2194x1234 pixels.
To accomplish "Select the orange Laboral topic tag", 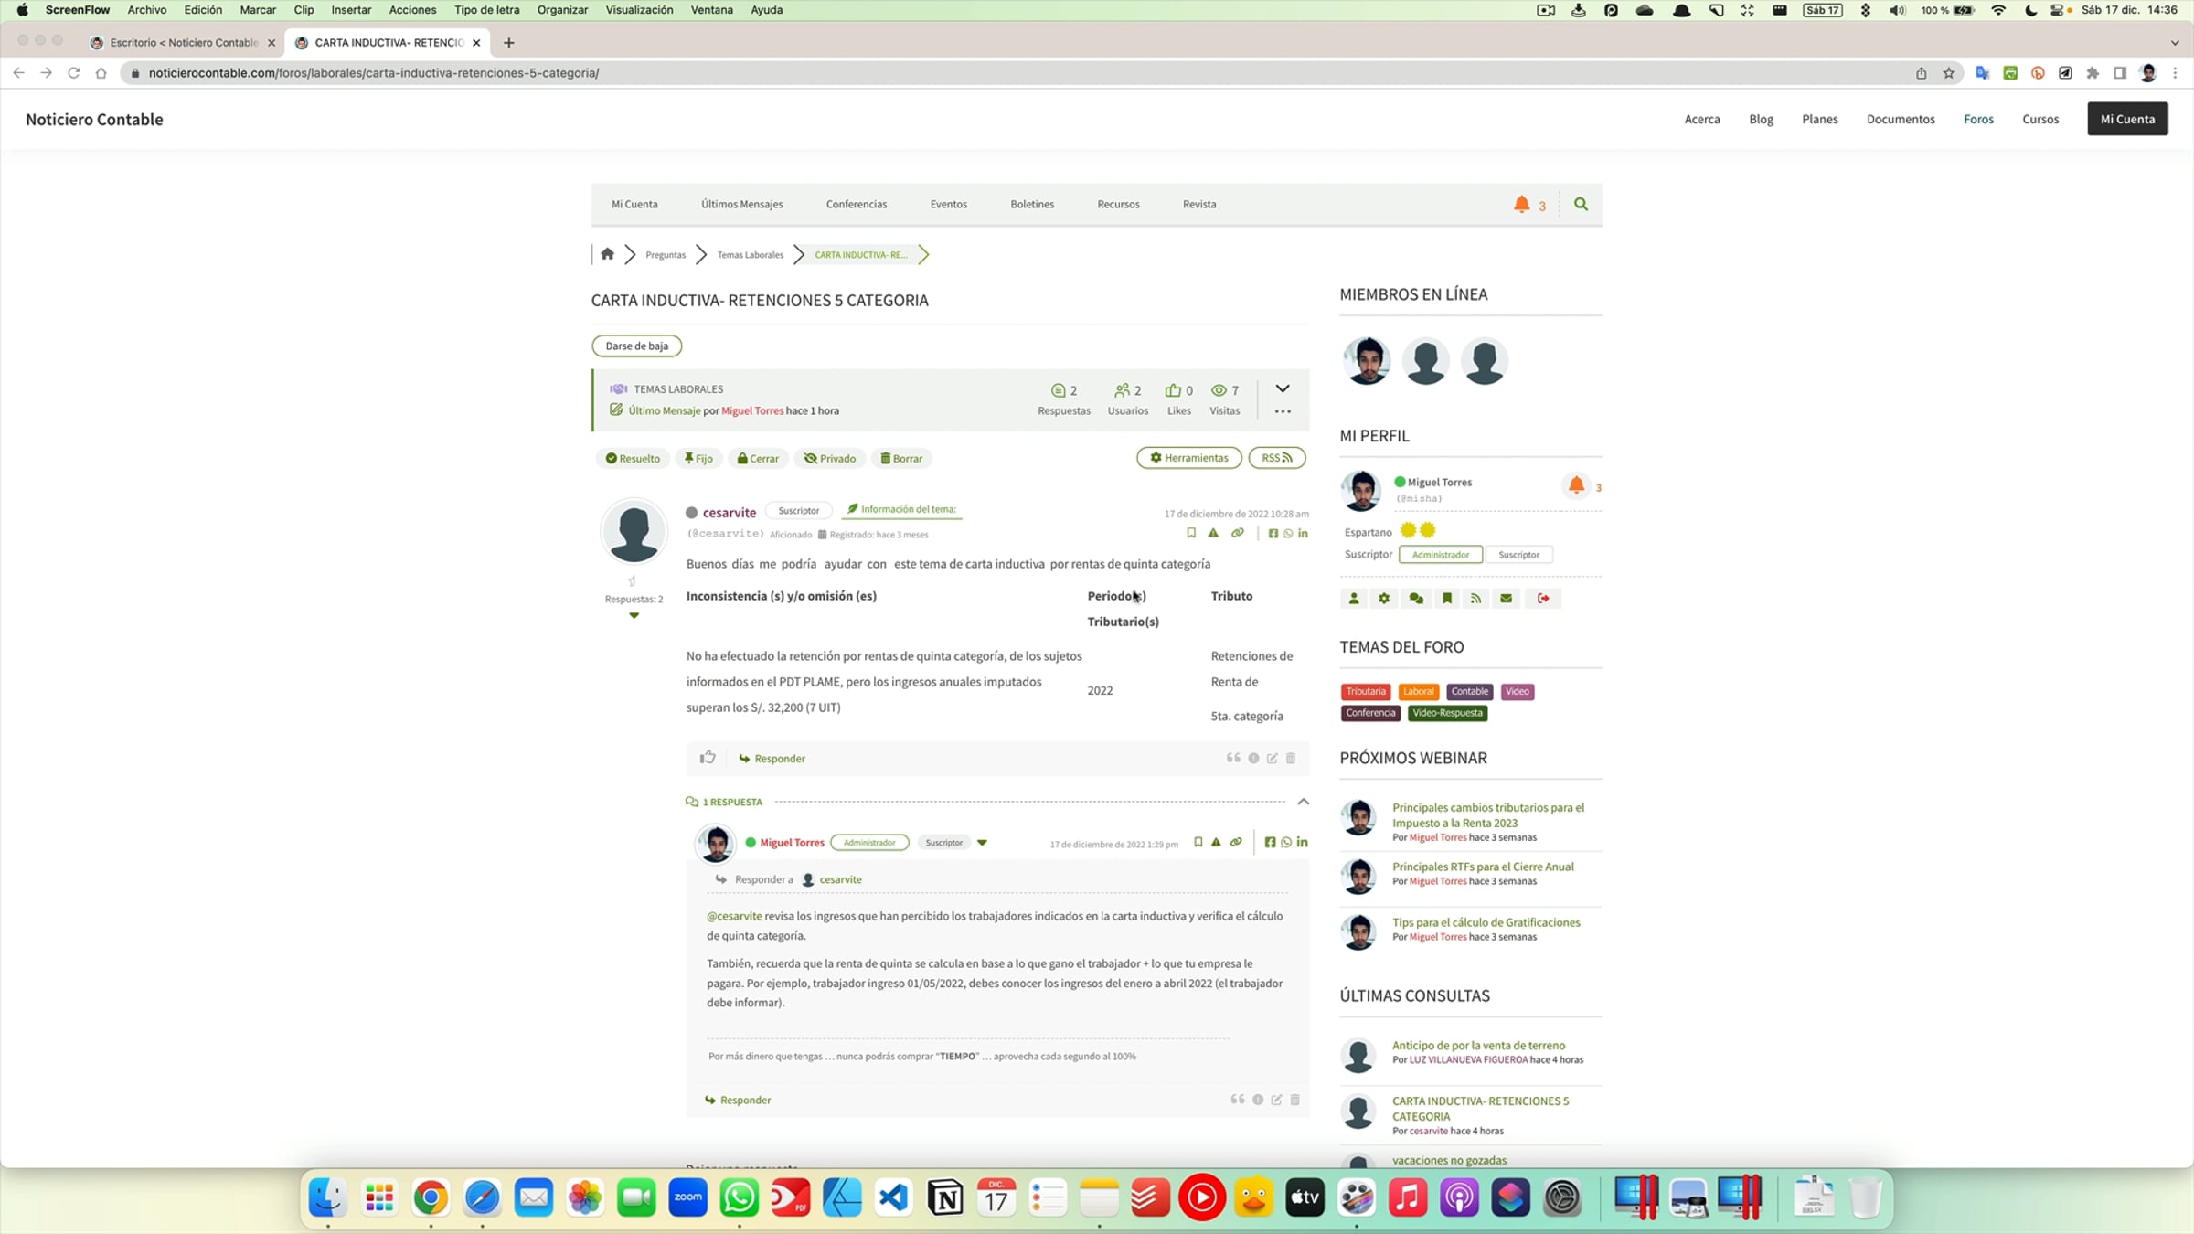I will [x=1418, y=692].
